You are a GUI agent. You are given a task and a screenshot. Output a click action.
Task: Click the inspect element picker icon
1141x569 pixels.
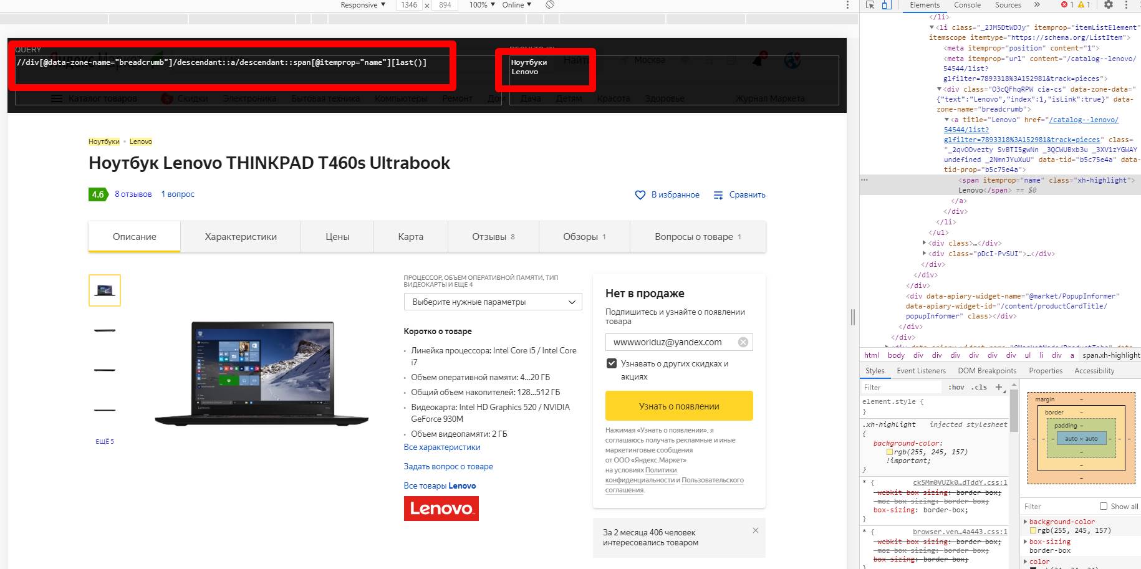(x=870, y=5)
